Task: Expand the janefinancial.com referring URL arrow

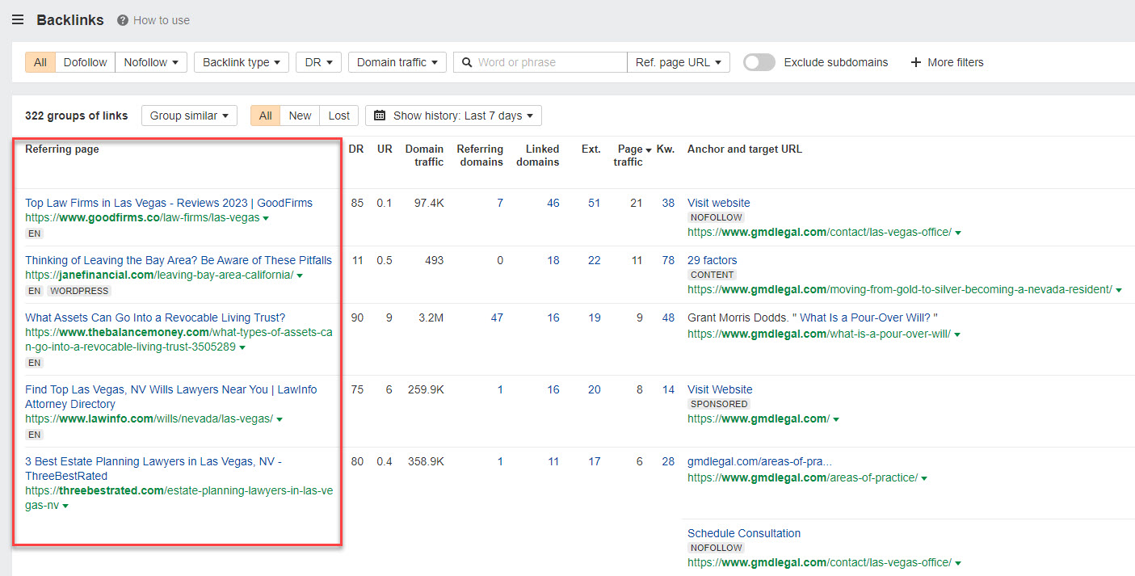Action: tap(300, 276)
